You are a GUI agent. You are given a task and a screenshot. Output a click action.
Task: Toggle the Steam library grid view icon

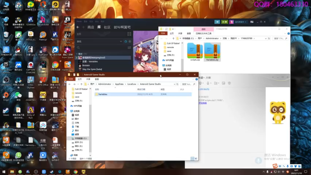tap(129, 34)
